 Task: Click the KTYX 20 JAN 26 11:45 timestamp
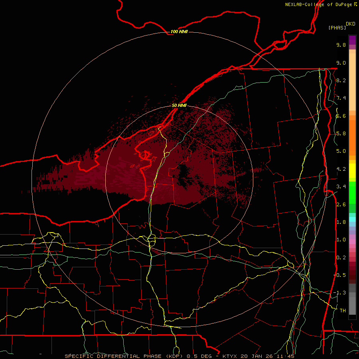pyautogui.click(x=258, y=356)
